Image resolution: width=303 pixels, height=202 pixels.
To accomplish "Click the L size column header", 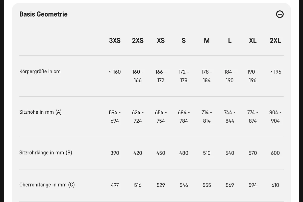I will pos(230,40).
